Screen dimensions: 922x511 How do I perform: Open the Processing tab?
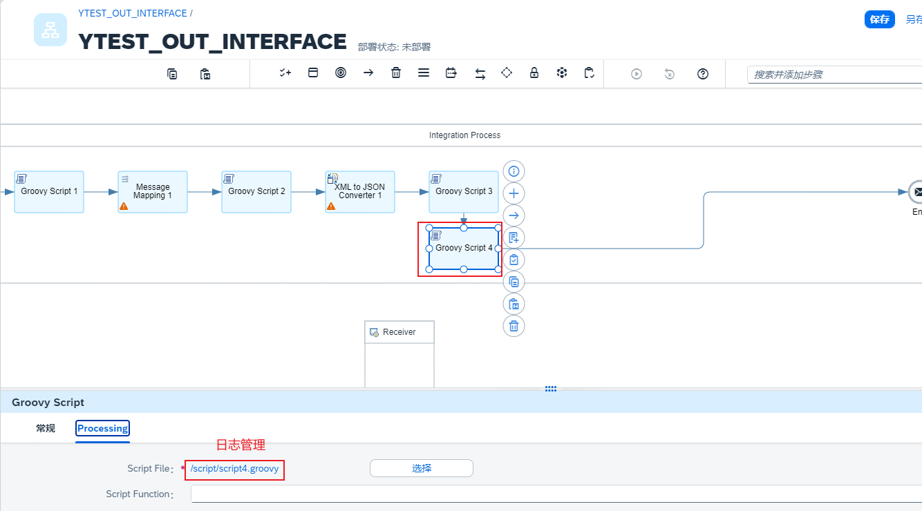click(x=102, y=429)
